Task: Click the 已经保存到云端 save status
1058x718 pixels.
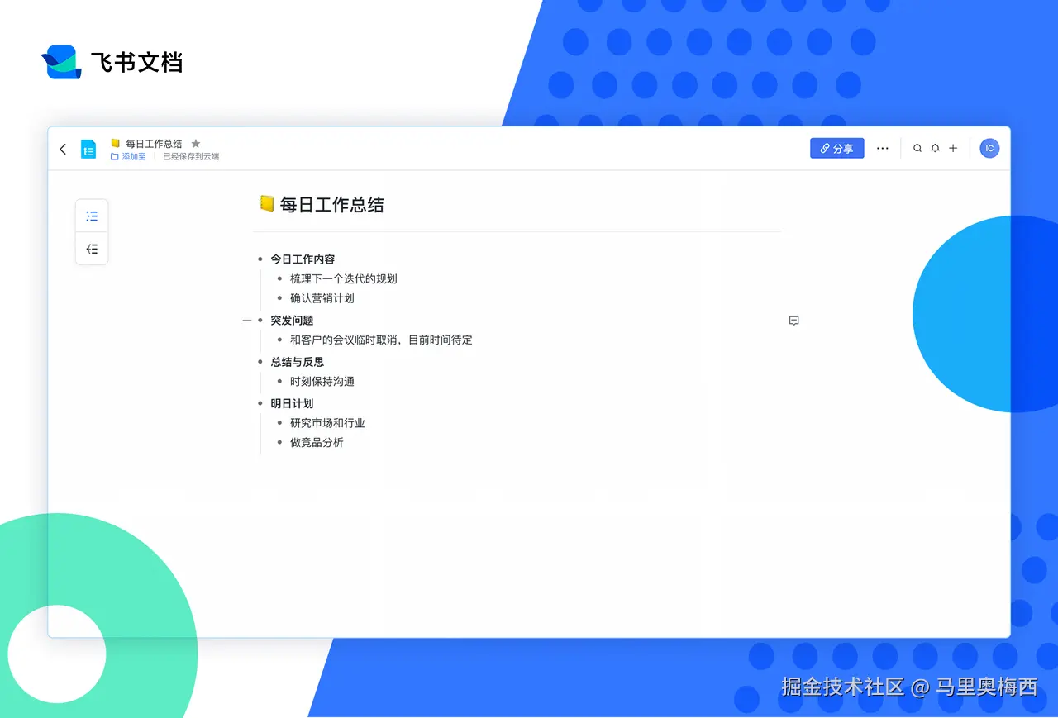Action: tap(191, 156)
